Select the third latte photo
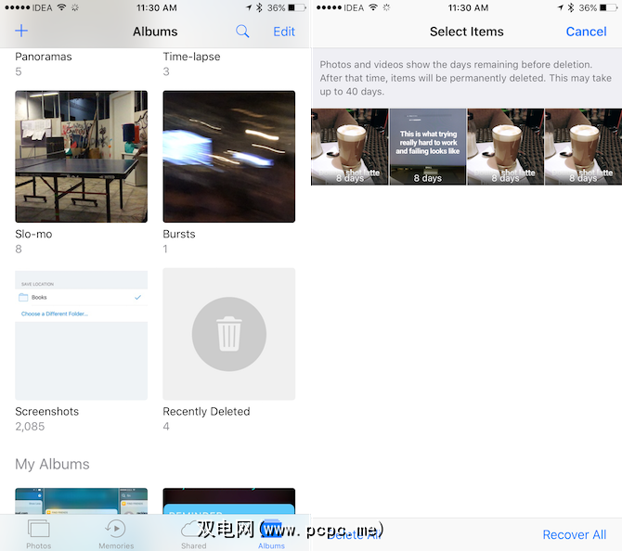This screenshot has height=551, width=622. (505, 147)
